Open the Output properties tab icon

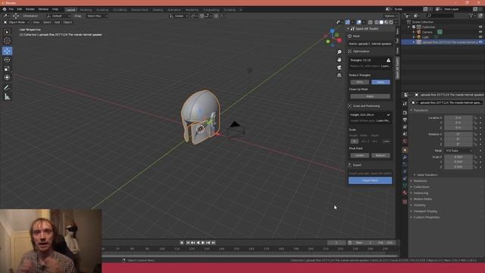pyautogui.click(x=405, y=120)
